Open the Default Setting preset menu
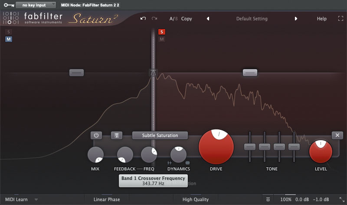 pos(252,19)
